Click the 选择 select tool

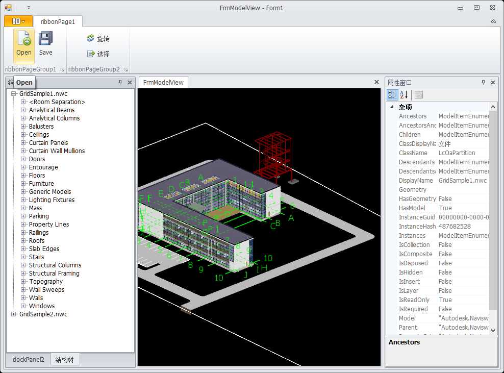tap(98, 54)
